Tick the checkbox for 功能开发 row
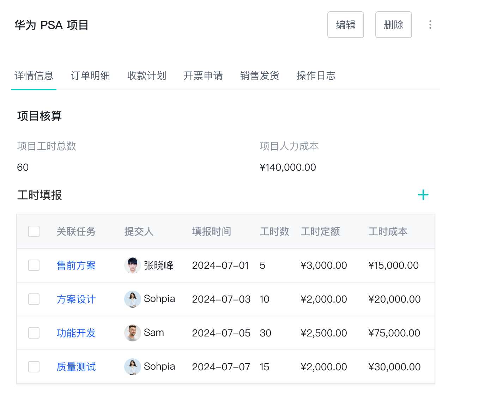491x395 pixels. point(34,333)
